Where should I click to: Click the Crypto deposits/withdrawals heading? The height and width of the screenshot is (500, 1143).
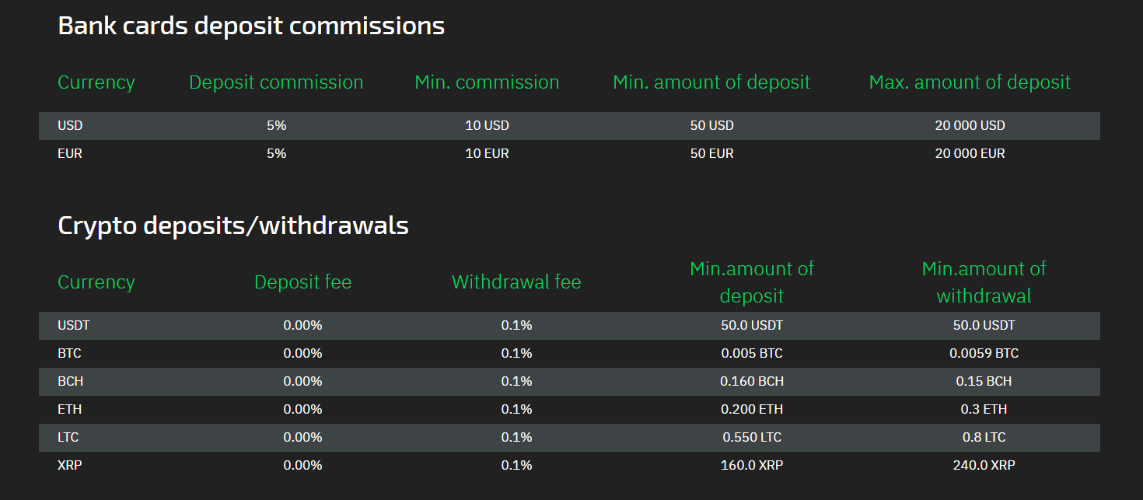233,226
